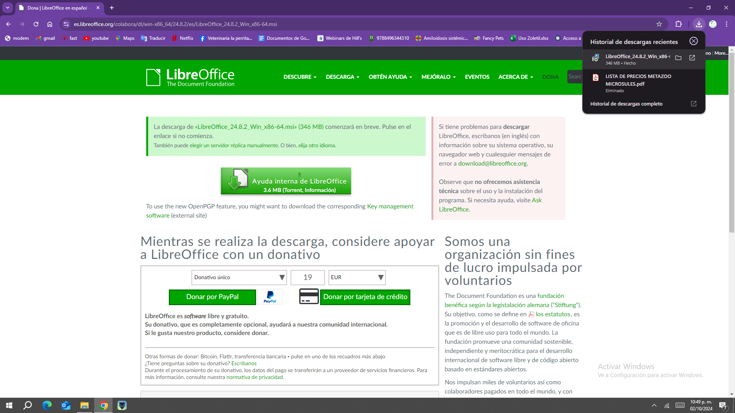Open the los estatutos link

(553, 314)
